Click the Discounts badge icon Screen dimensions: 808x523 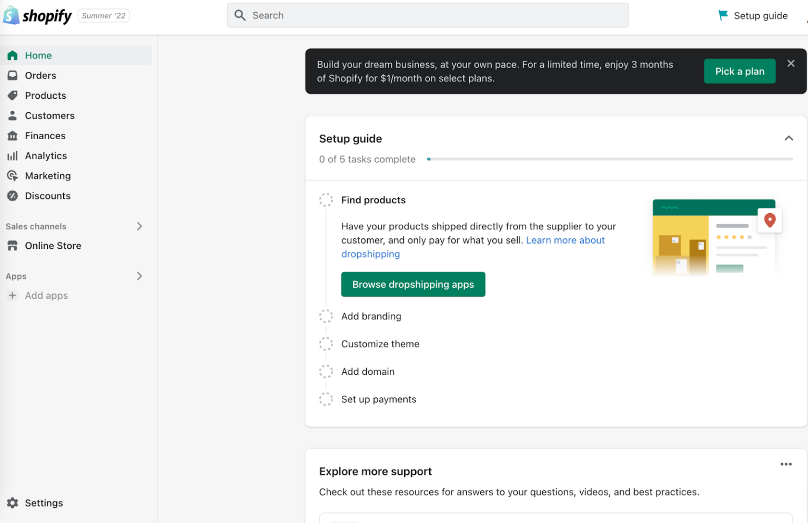pos(13,195)
